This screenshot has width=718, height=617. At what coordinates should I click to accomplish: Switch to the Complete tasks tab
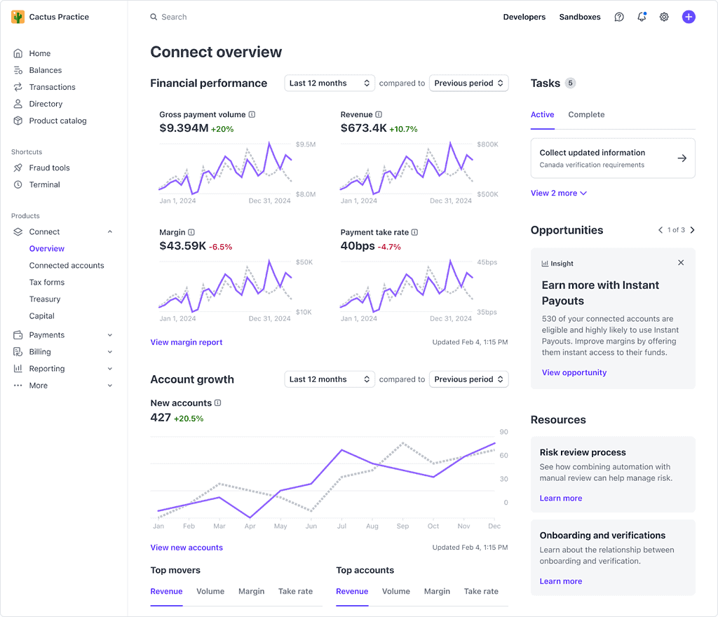pos(586,114)
